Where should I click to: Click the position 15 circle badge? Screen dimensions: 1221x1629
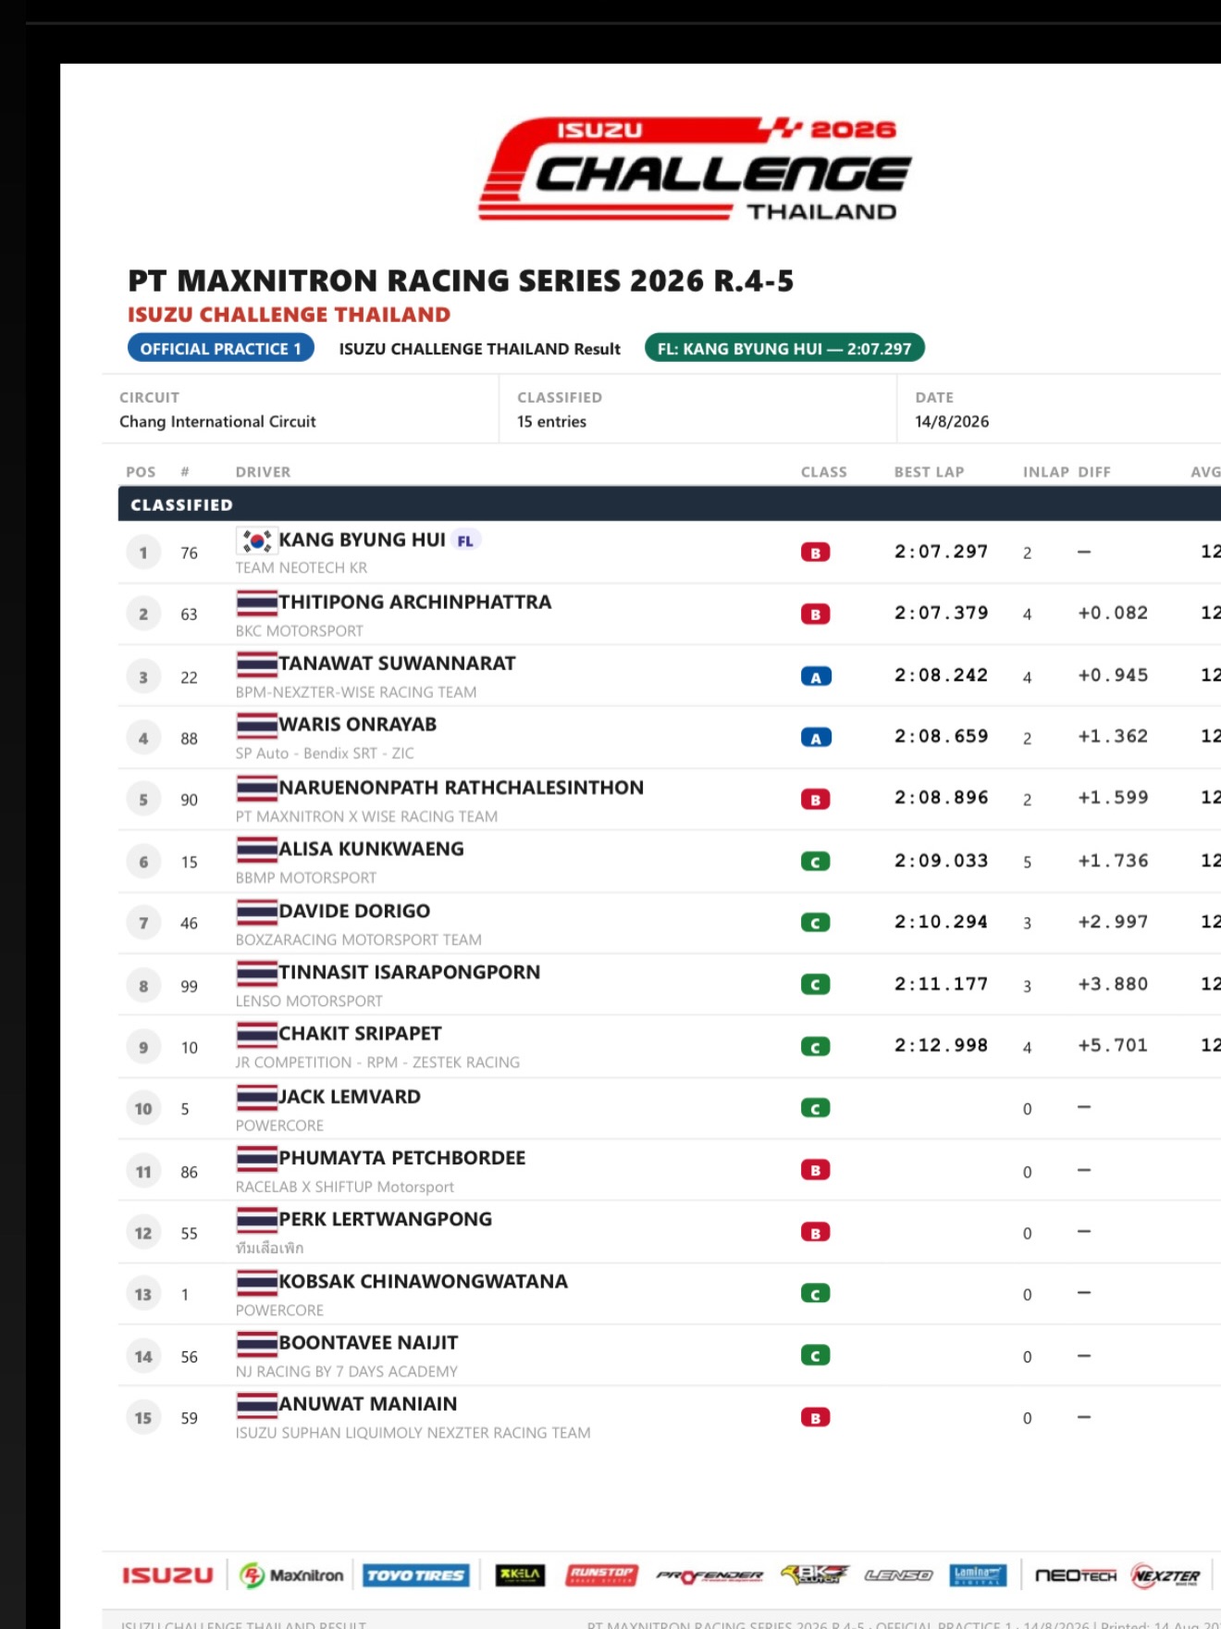(x=143, y=1418)
